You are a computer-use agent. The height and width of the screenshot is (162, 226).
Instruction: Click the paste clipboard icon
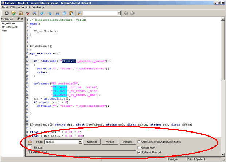pos(71,13)
